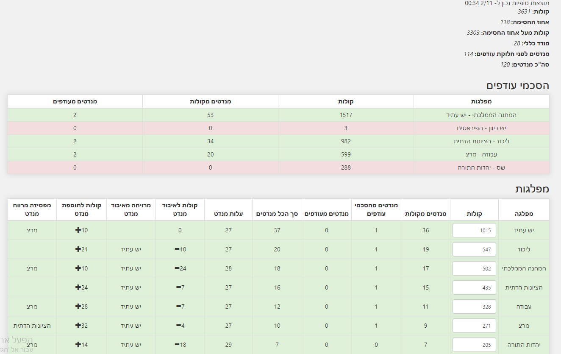Viewport: 561px width, 354px height.
Task: Click the 'מרויחה מאיבוד מנדט' column header
Action: tap(131, 209)
